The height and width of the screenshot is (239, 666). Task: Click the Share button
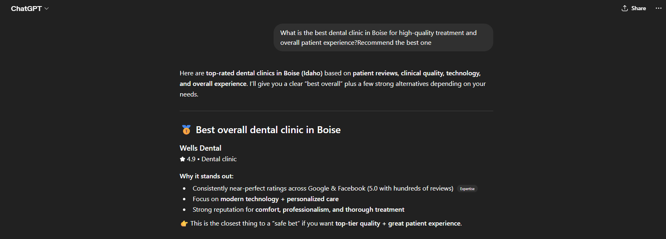(634, 8)
